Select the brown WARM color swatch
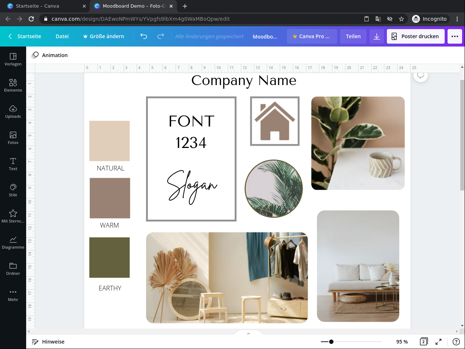This screenshot has width=465, height=349. click(x=110, y=198)
